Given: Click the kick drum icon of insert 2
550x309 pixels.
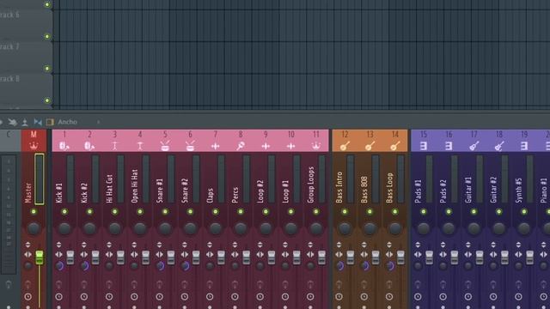Looking at the screenshot, I should tap(89, 146).
